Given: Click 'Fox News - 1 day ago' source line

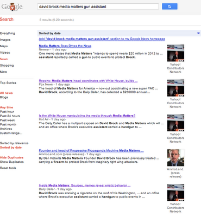Looking at the screenshot, I should tap(54, 85).
